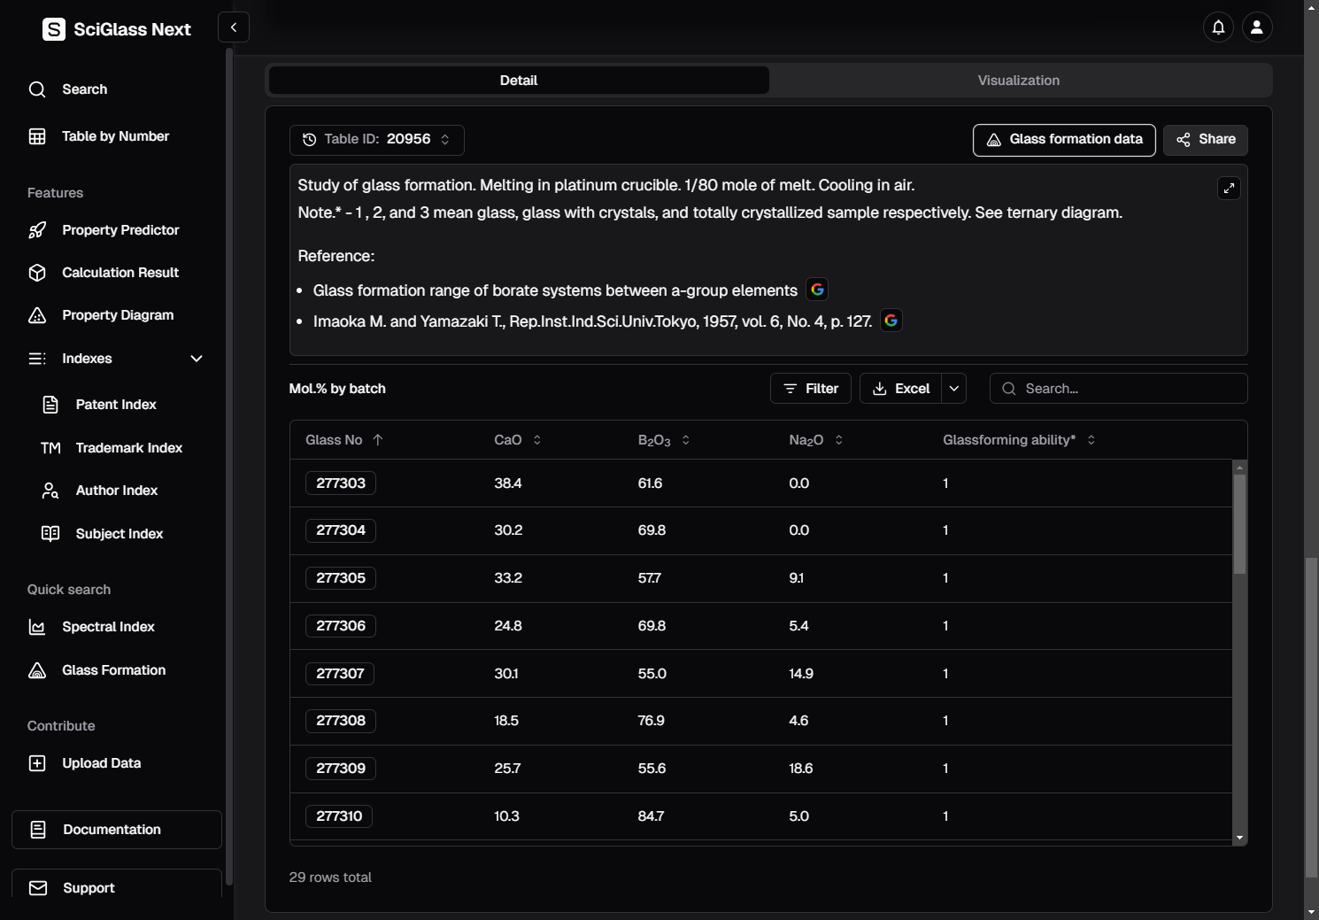Open the user profile icon
1319x920 pixels.
pyautogui.click(x=1256, y=27)
